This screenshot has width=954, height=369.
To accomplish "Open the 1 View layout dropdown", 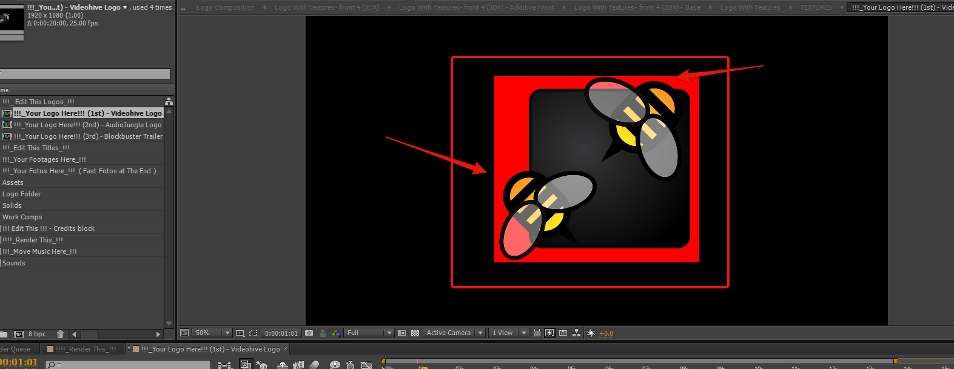I will [x=508, y=333].
